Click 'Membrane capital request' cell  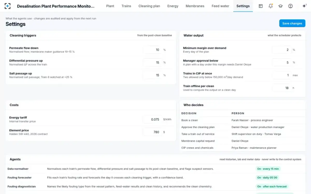pyautogui.click(x=198, y=141)
